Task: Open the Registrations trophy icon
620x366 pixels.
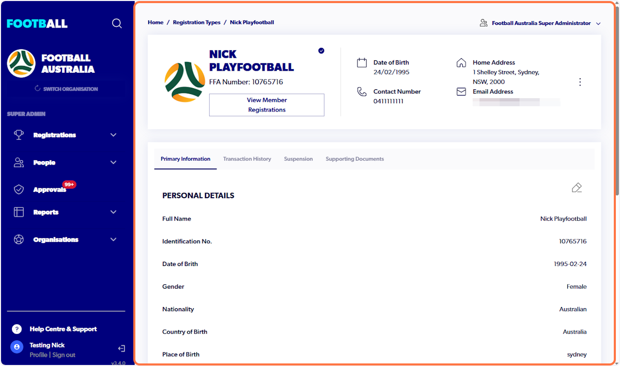Action: coord(19,135)
